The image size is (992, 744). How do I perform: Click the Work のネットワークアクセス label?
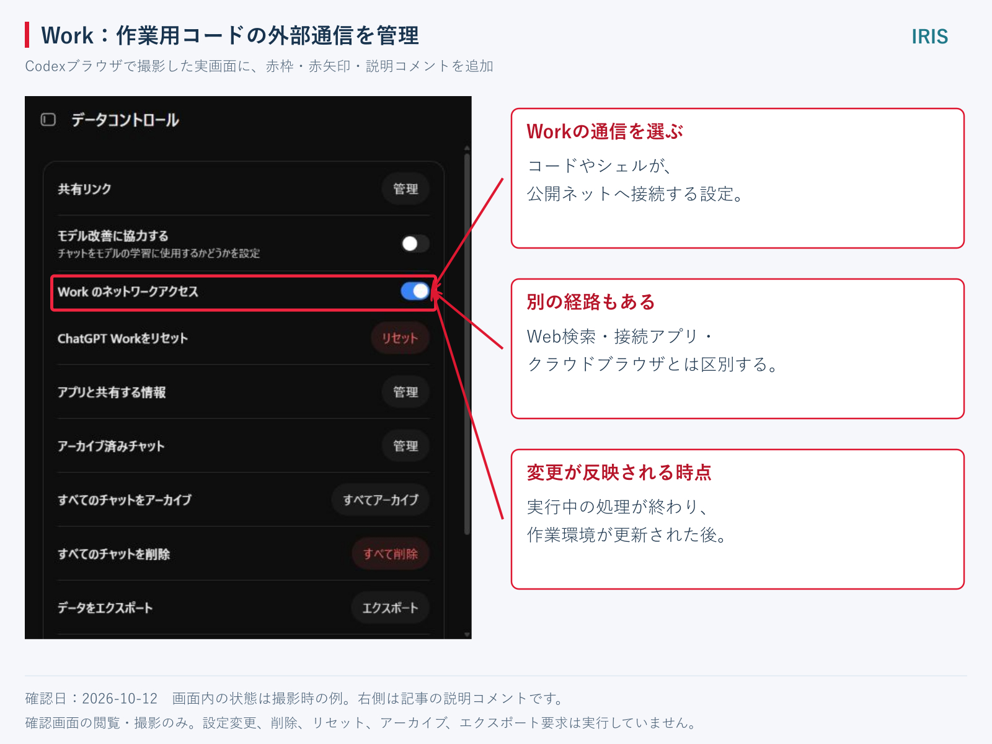point(128,291)
